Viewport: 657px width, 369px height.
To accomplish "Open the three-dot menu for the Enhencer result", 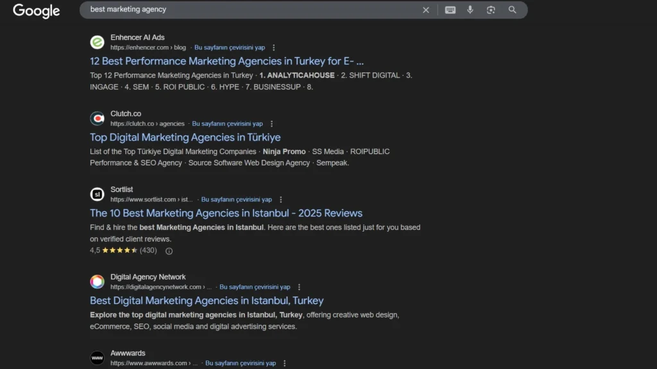I will pyautogui.click(x=273, y=47).
